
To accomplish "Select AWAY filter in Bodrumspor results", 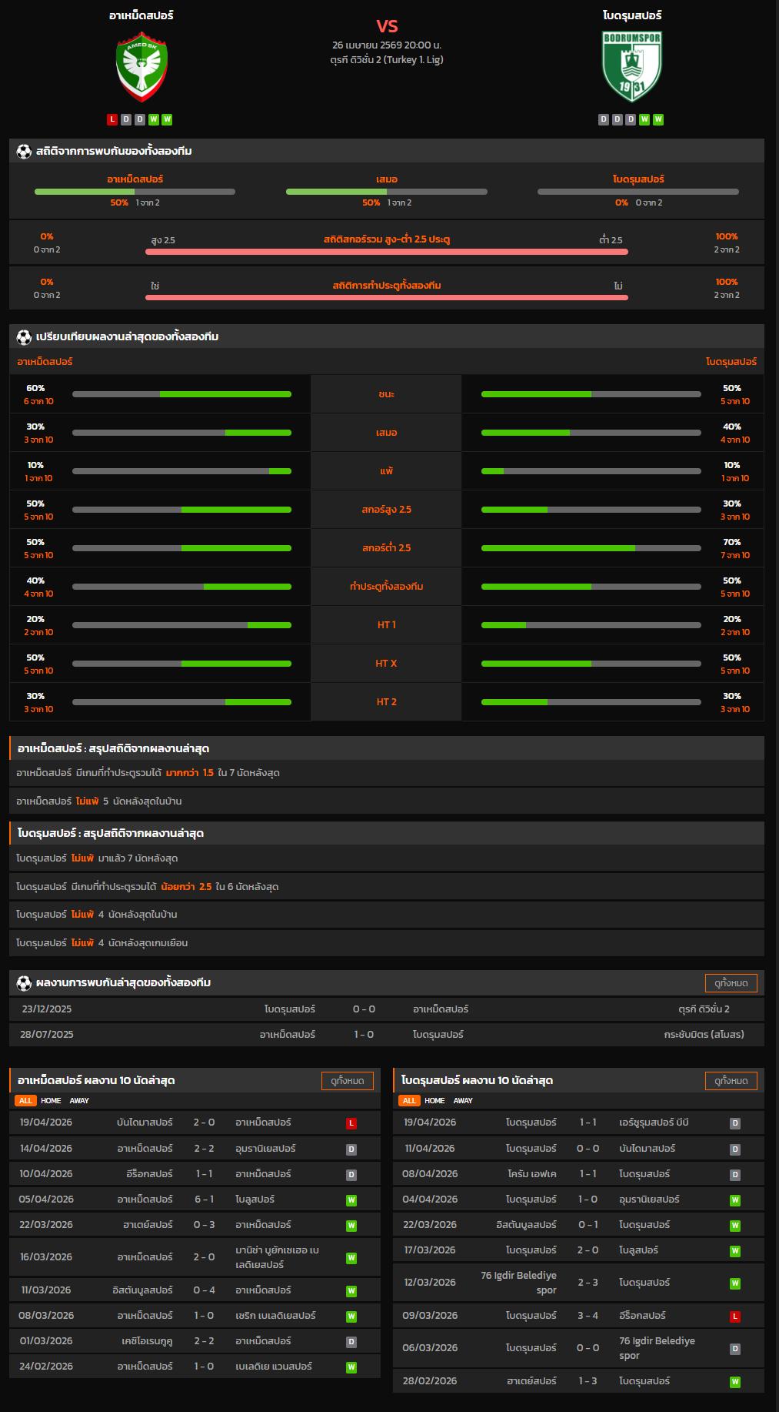I will point(463,1101).
